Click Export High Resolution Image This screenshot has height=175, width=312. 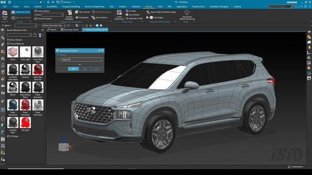click(161, 12)
